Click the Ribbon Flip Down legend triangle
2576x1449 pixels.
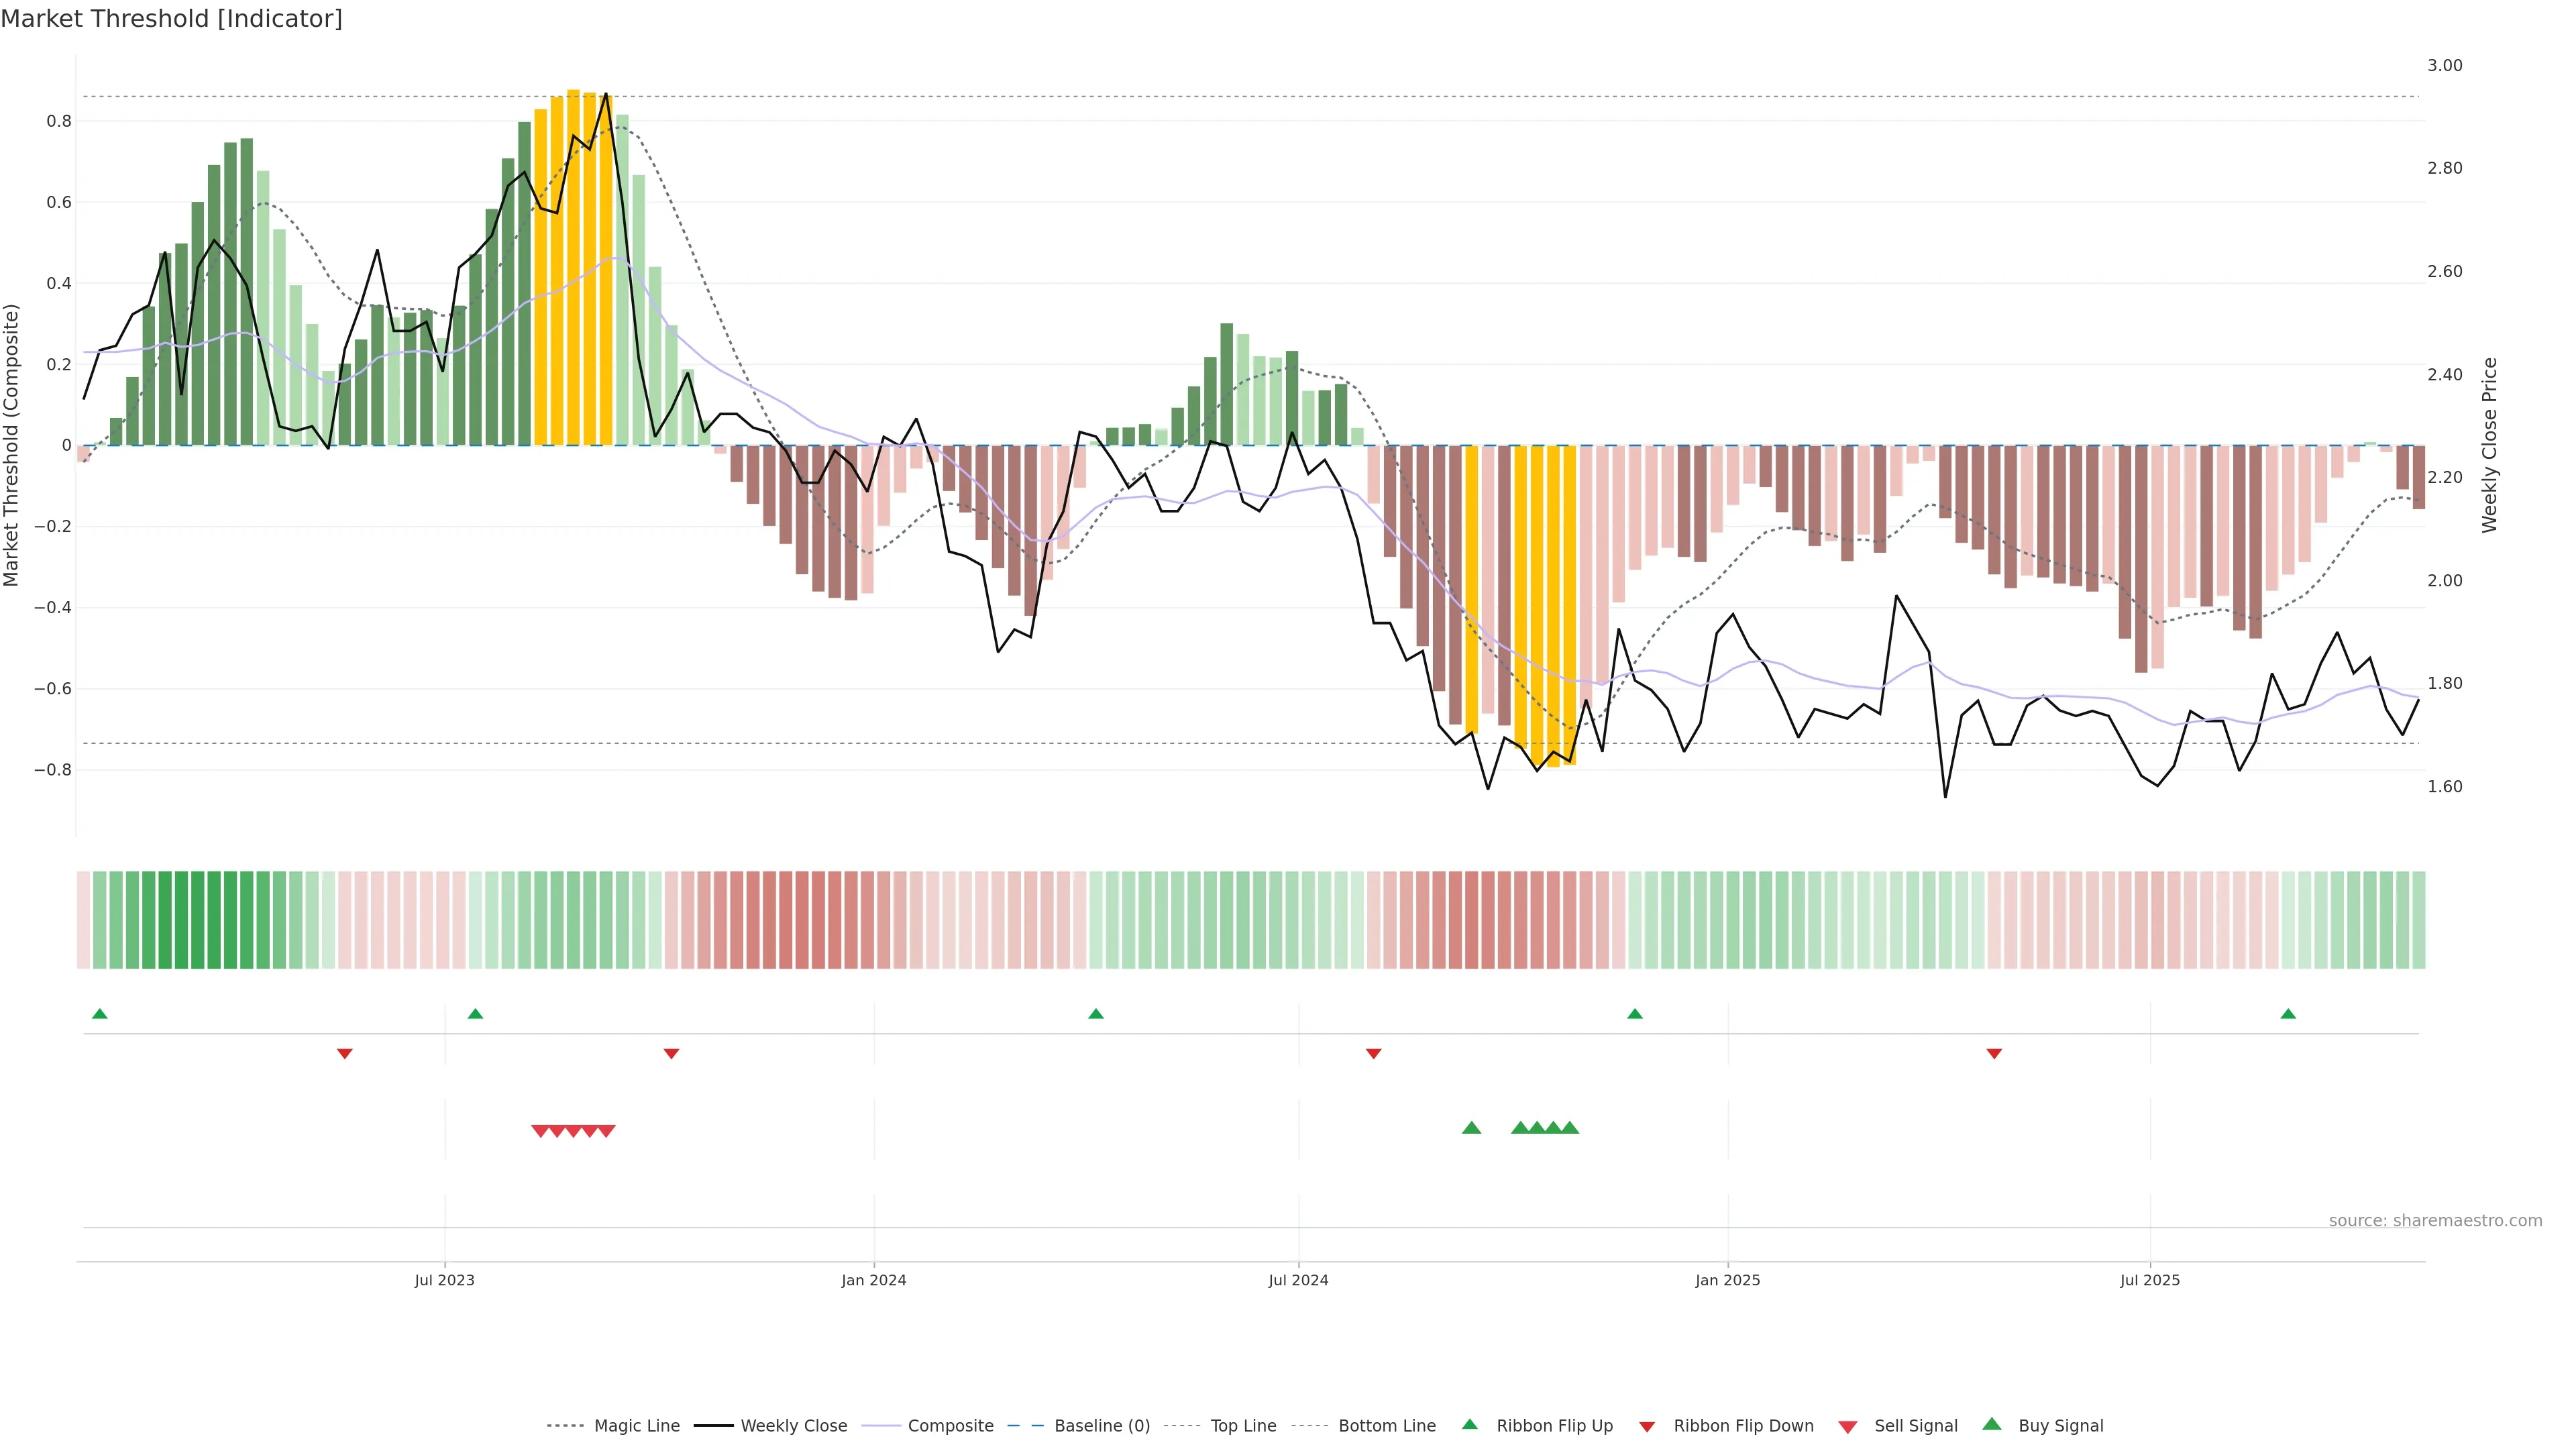coord(1646,1426)
